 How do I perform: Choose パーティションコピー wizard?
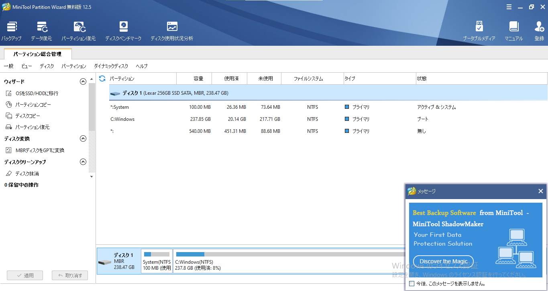pyautogui.click(x=29, y=104)
